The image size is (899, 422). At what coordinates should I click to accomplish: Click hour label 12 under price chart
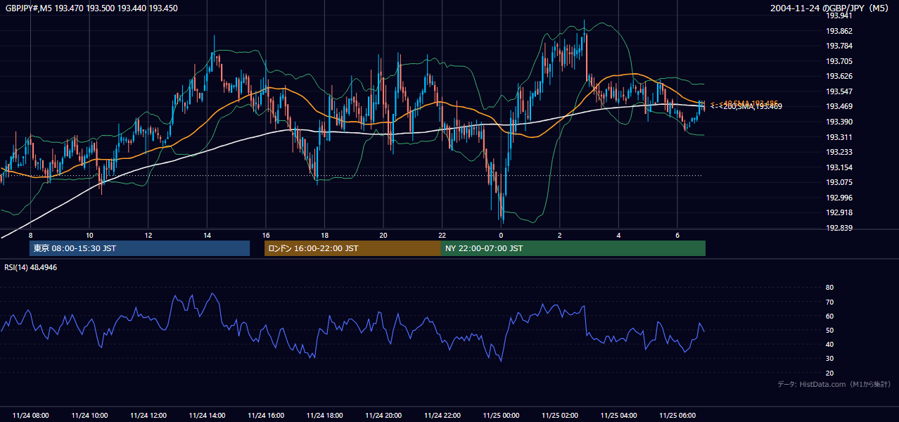(148, 235)
